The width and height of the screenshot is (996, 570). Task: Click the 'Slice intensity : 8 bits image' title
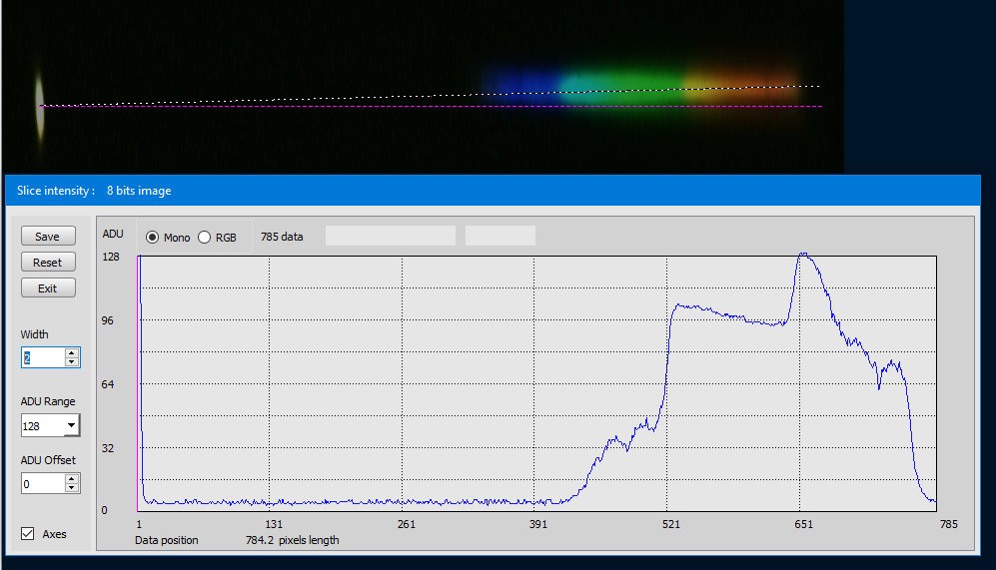[94, 191]
